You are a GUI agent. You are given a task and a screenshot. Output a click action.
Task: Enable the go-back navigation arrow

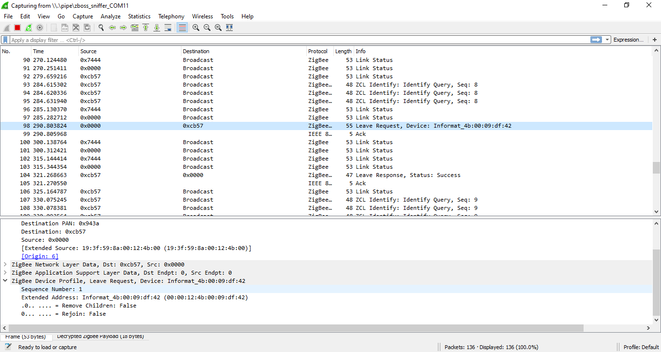(x=112, y=28)
